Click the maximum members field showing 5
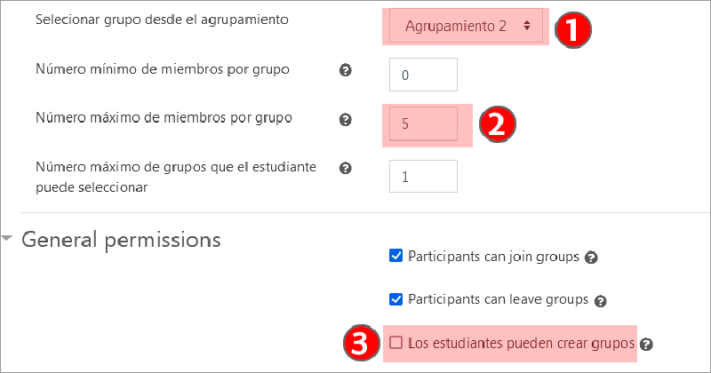Screen dimensions: 711x373 pyautogui.click(x=423, y=124)
